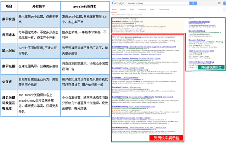The height and width of the screenshot is (143, 226).
Task: Open 'Booklet Printing 25% Off at Smartpress.com'
Action: point(133,107)
